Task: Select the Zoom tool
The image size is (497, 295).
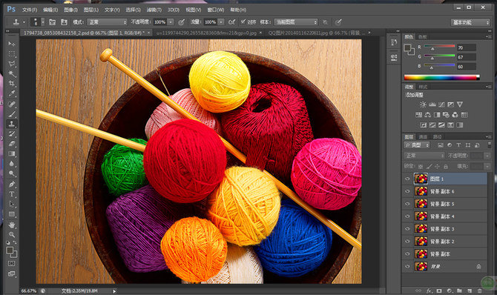Action: click(12, 234)
